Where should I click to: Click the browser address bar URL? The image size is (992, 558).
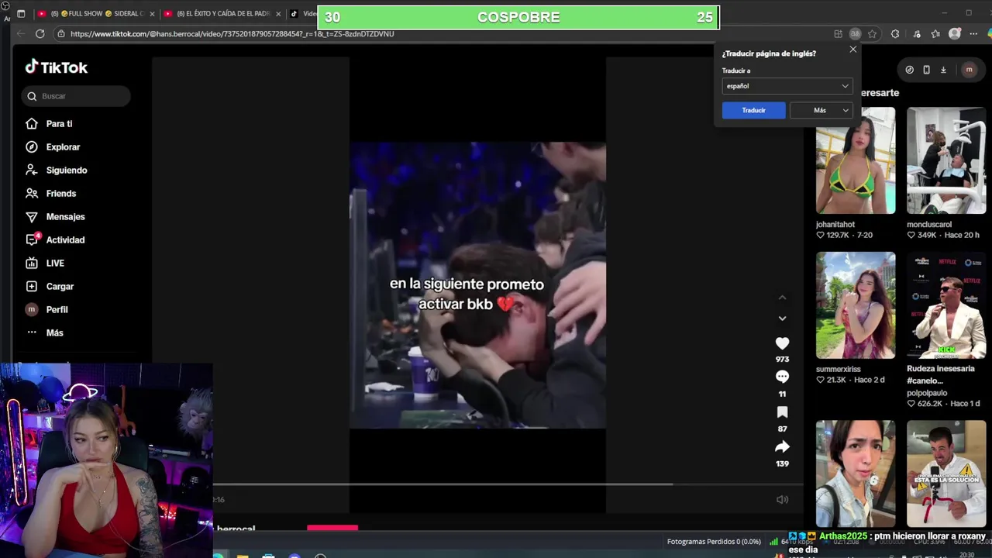click(232, 34)
